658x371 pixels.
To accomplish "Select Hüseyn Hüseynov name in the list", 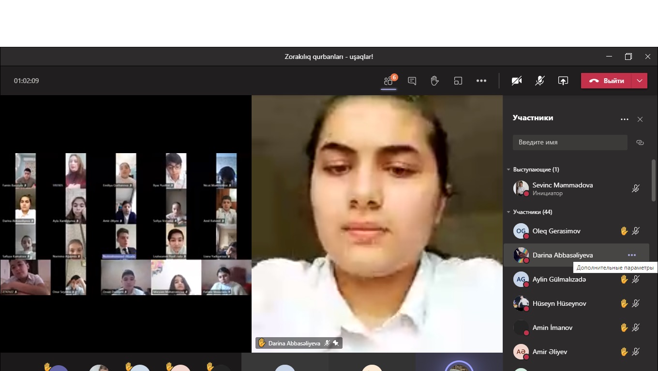I will pos(559,303).
